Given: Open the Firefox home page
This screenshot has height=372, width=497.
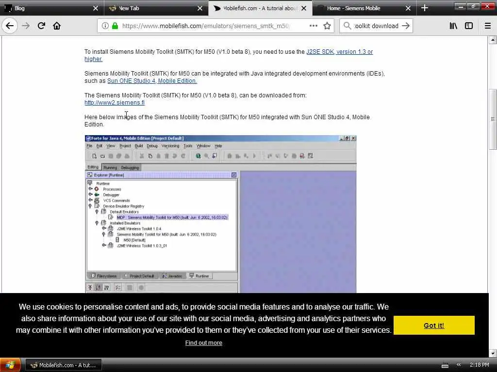Looking at the screenshot, I should click(57, 26).
